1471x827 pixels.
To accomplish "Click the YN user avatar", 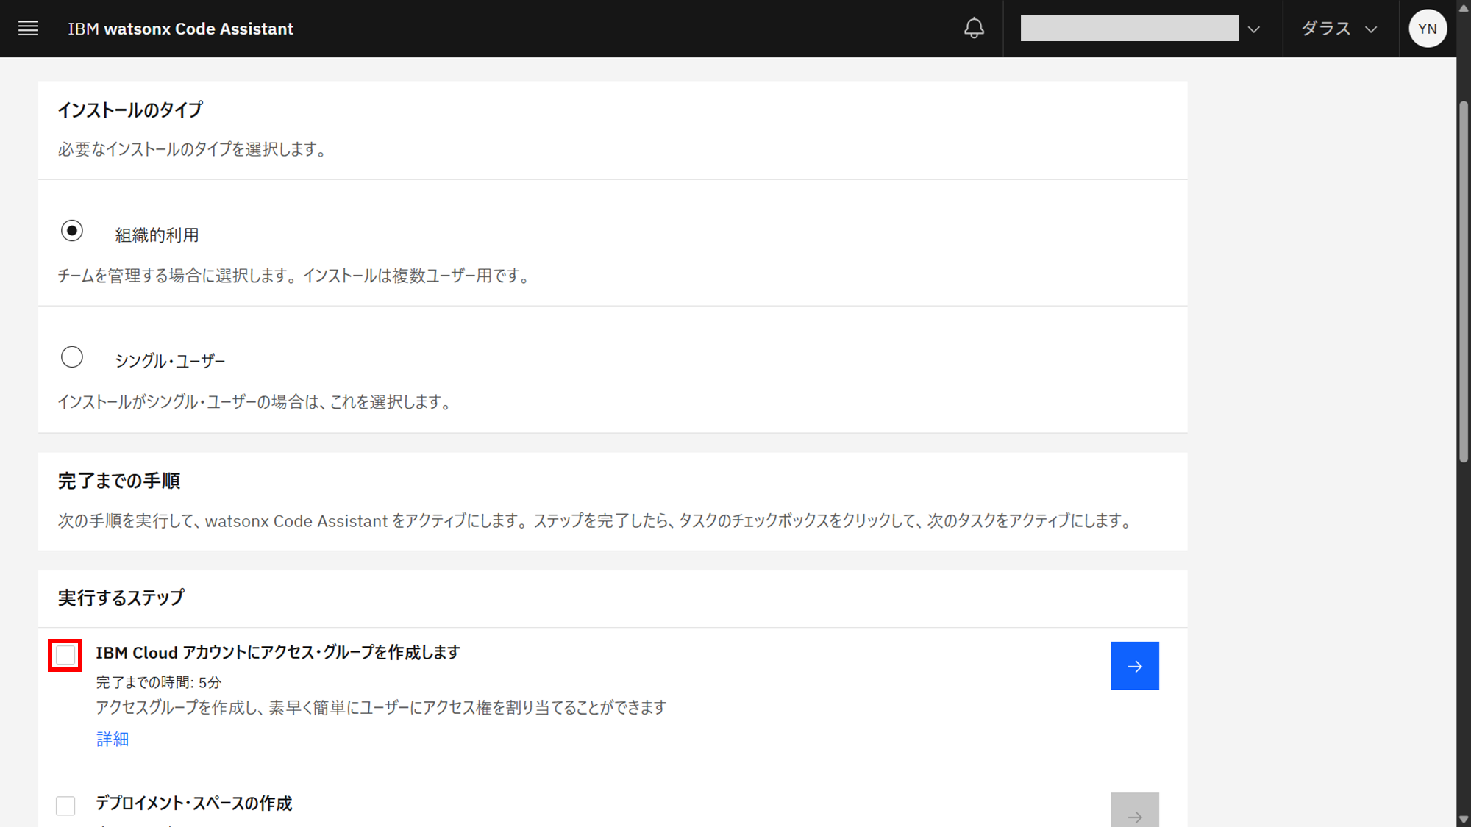I will 1427,29.
